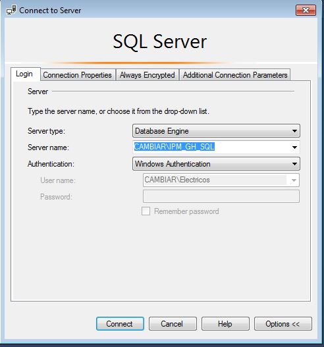Collapse options with Options << button
Screen dimensions: 324x347
tap(283, 324)
